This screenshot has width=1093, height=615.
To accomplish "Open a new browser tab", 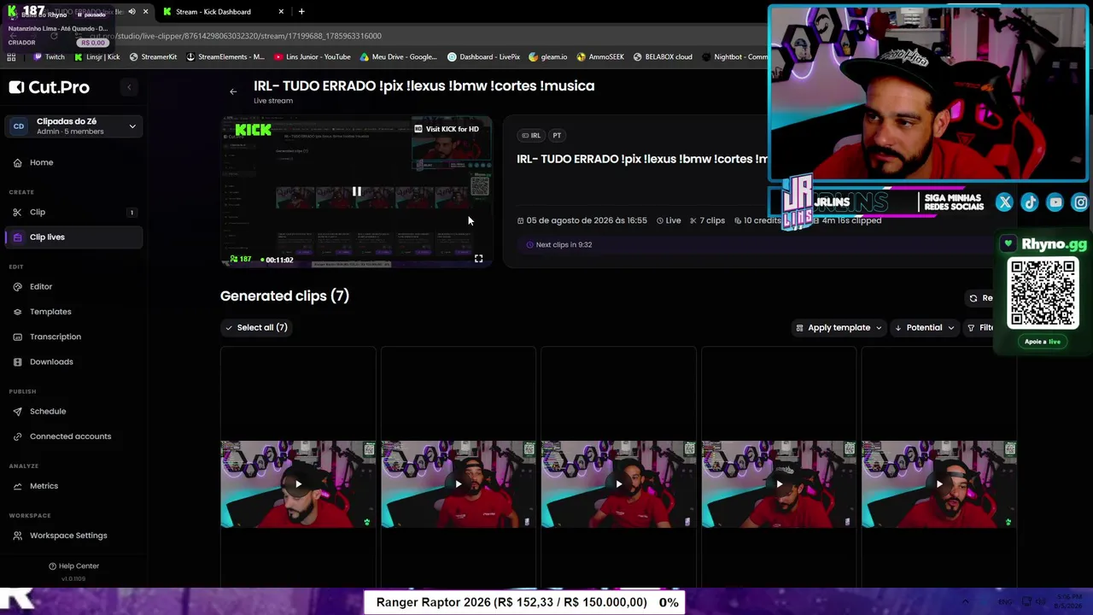I will click(301, 12).
